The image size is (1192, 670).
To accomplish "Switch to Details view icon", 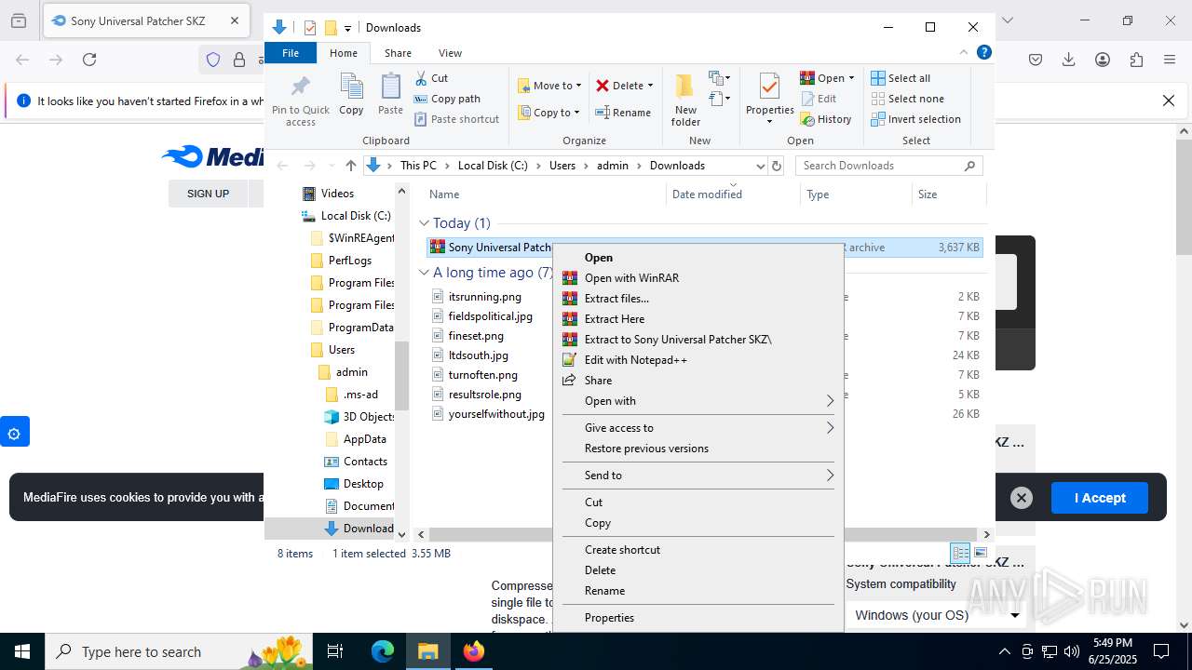I will click(960, 553).
